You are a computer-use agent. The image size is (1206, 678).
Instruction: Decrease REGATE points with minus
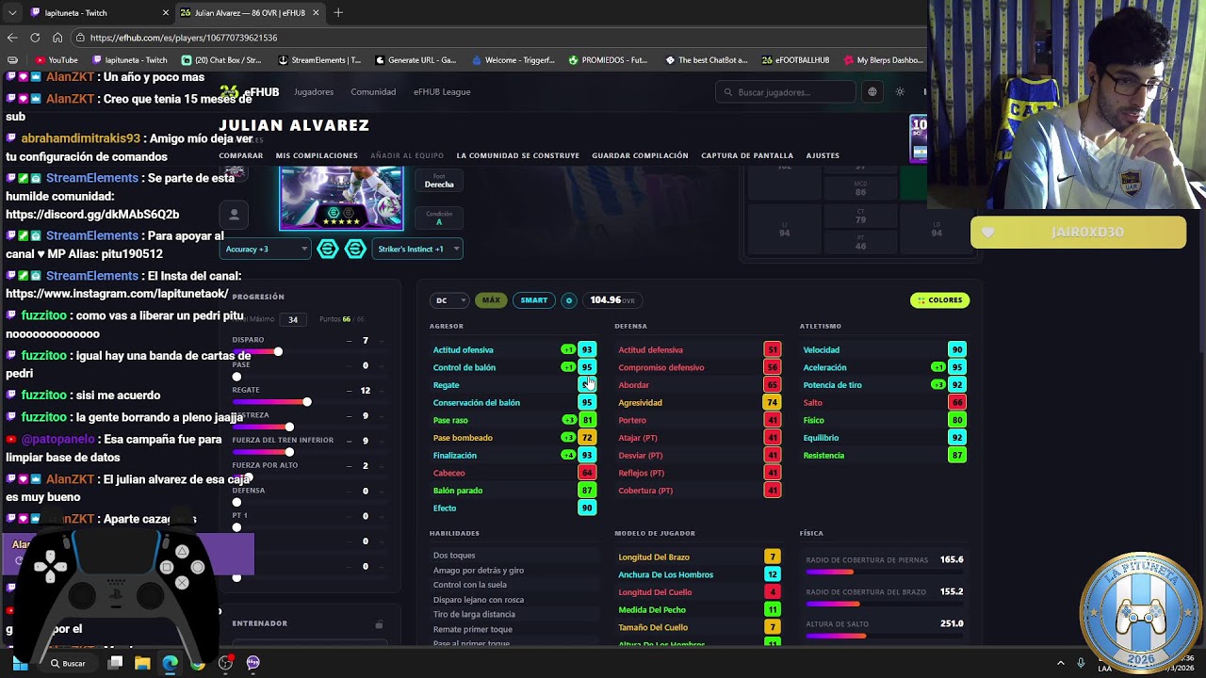[x=350, y=391]
